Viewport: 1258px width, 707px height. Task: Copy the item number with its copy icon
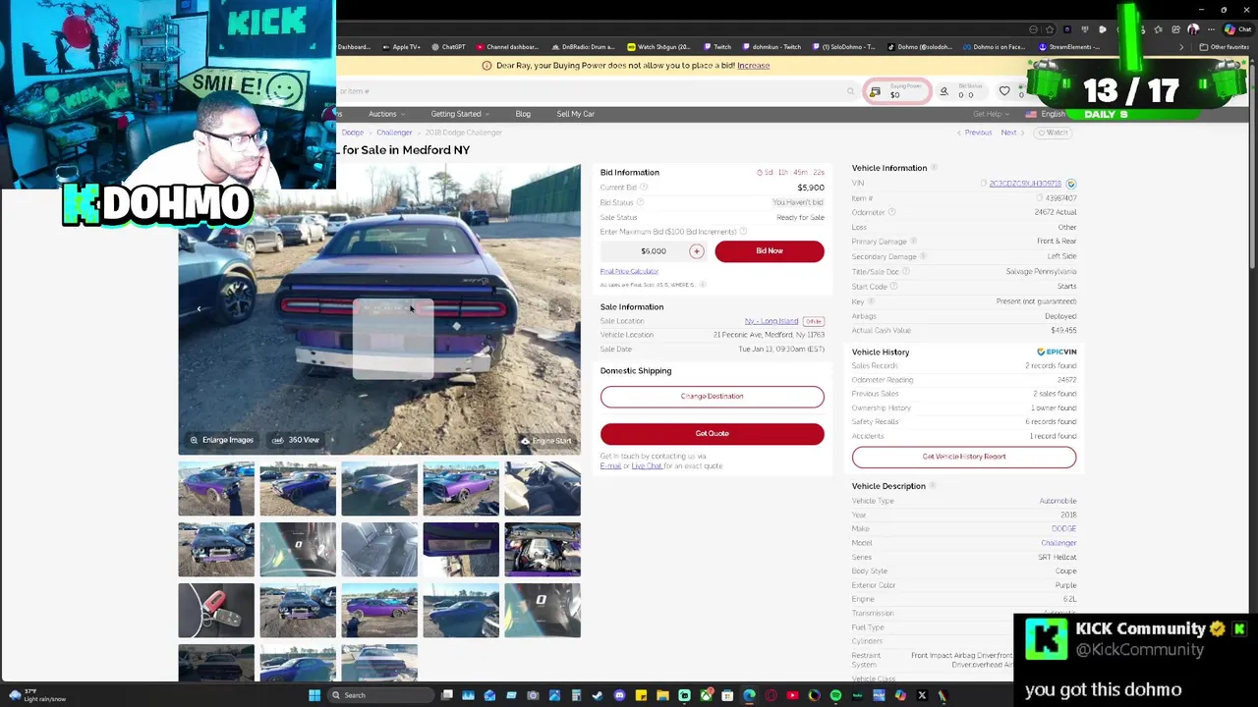1040,198
